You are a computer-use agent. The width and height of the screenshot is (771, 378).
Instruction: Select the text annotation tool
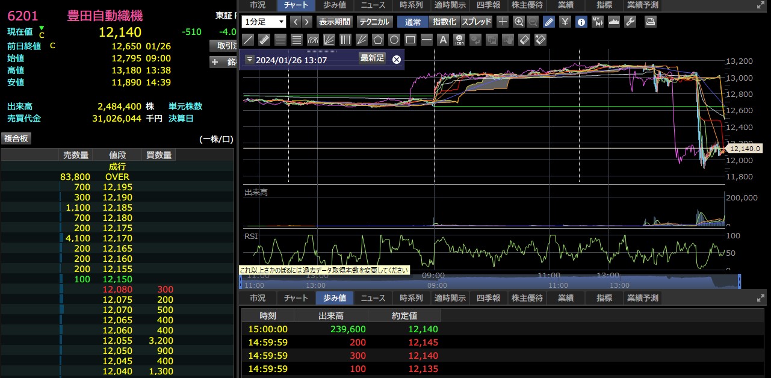pyautogui.click(x=443, y=40)
